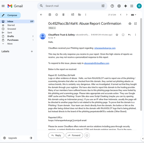Click the search magnifier icon

tap(41, 6)
